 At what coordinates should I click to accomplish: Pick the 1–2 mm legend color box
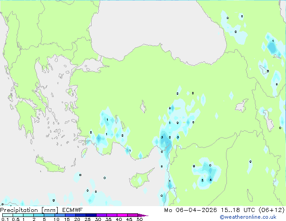click(x=28, y=215)
